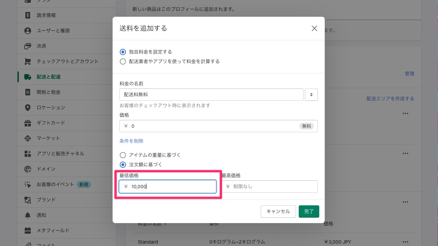Choose 注文額に基づく condition radio
This screenshot has height=246, width=438.
click(123, 165)
